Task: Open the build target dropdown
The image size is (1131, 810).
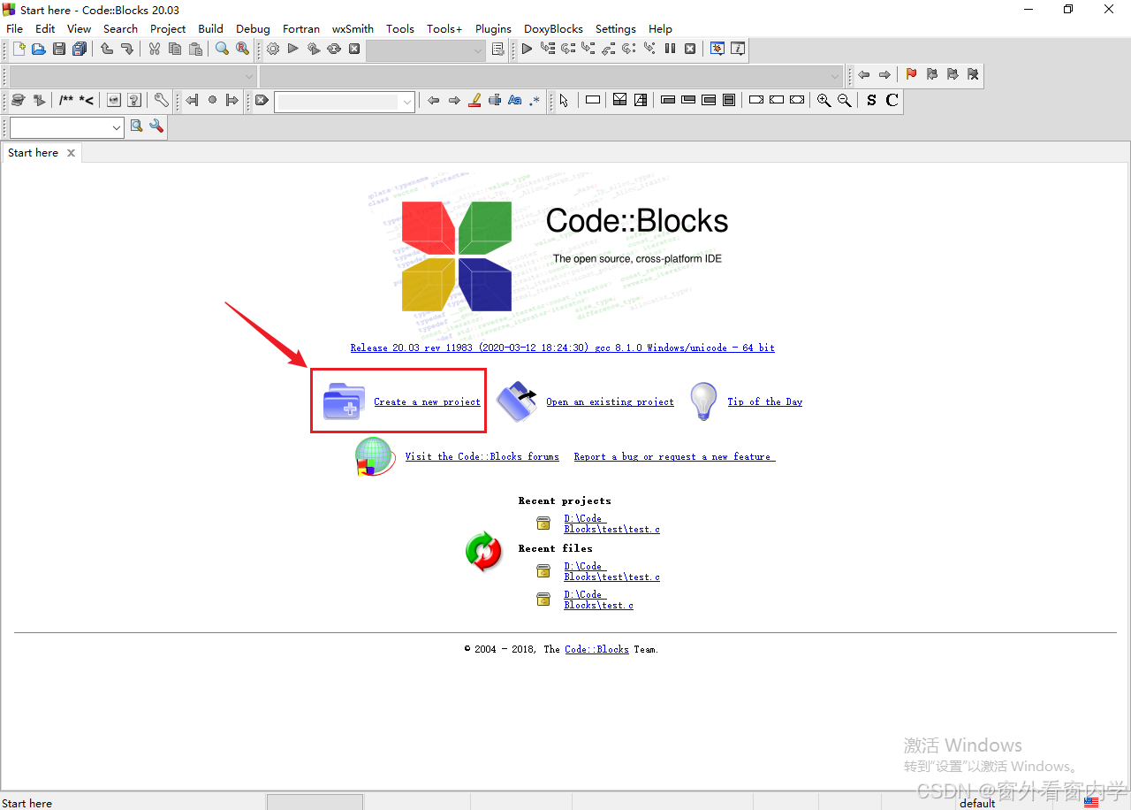Action: click(426, 50)
